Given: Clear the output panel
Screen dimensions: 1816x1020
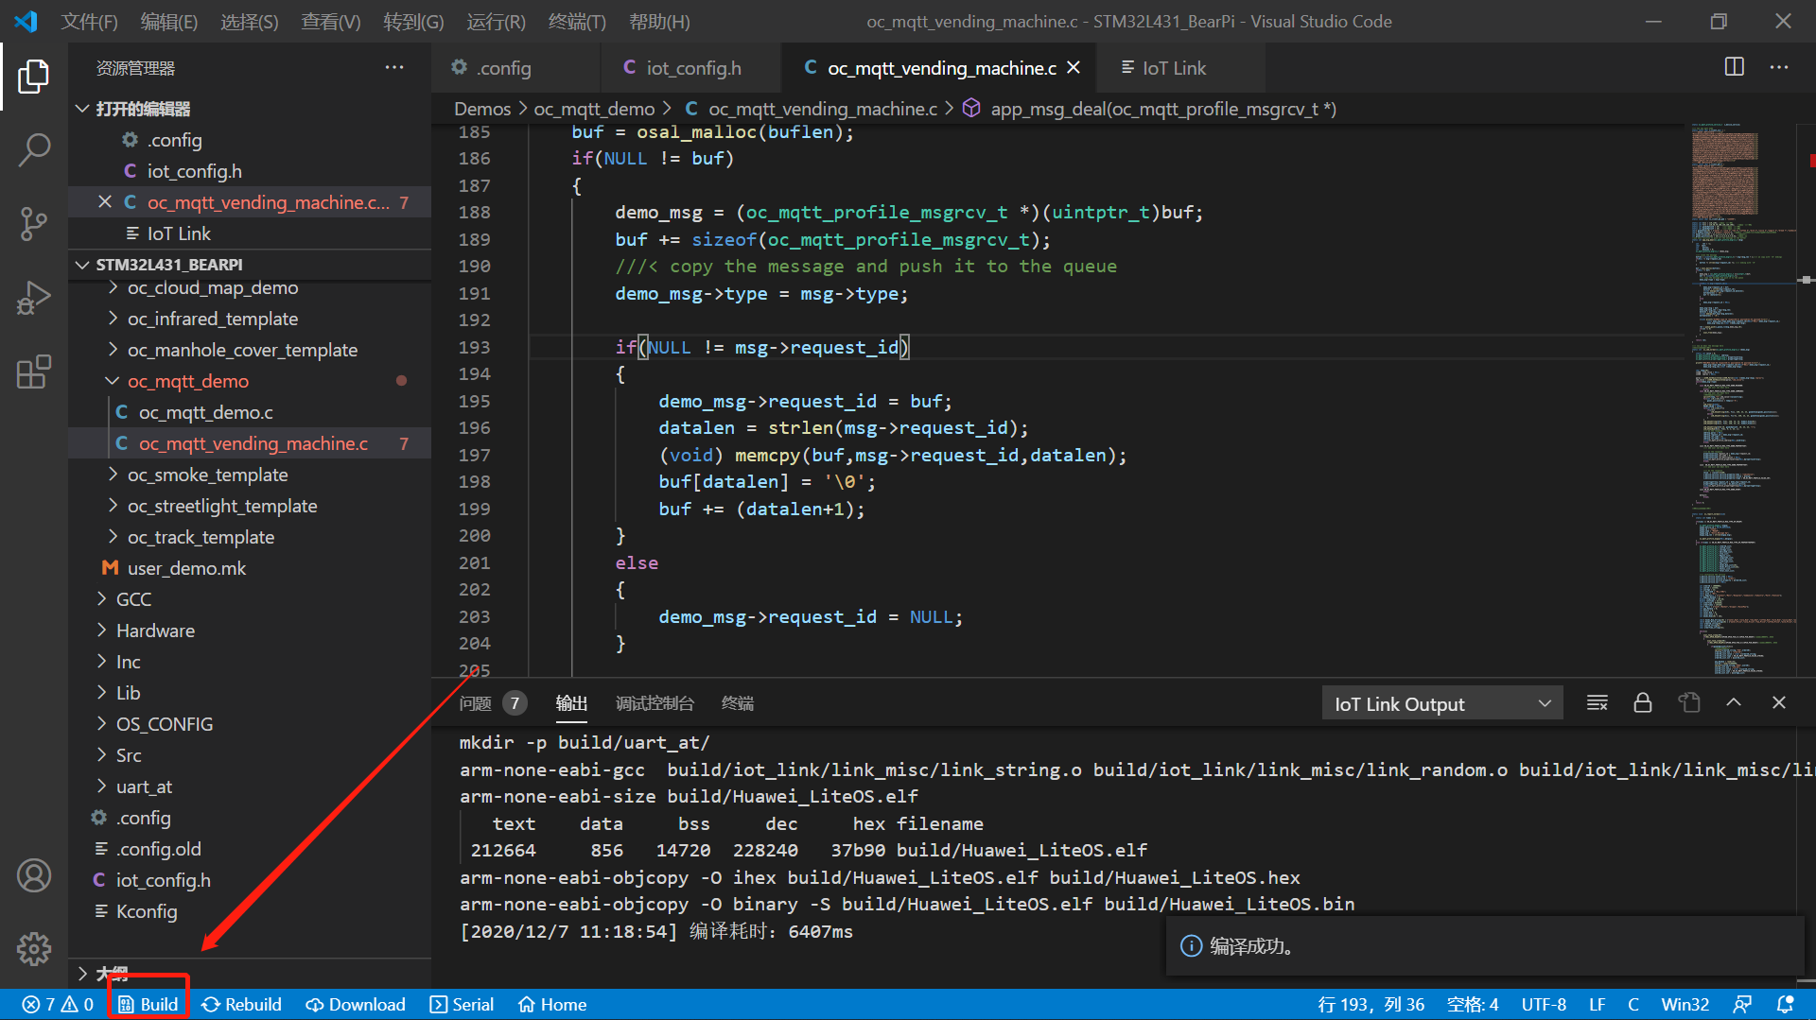Looking at the screenshot, I should point(1598,703).
